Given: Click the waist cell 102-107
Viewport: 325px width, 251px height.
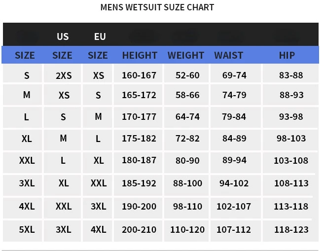Looking at the screenshot, I should tap(234, 207).
